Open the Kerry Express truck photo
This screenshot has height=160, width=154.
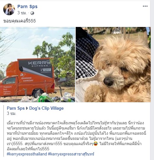pyautogui.click(x=37, y=65)
